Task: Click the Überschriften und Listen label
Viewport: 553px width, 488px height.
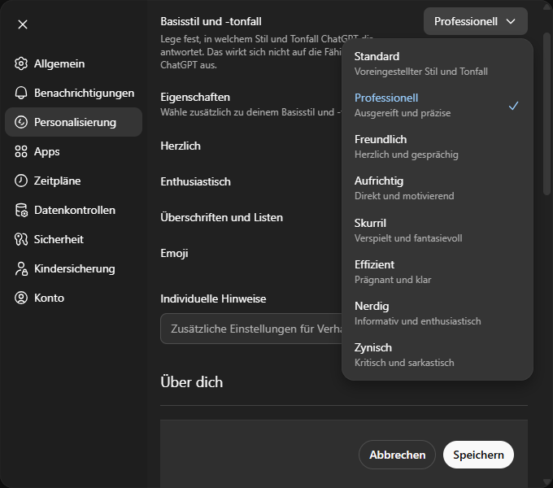Action: [221, 217]
